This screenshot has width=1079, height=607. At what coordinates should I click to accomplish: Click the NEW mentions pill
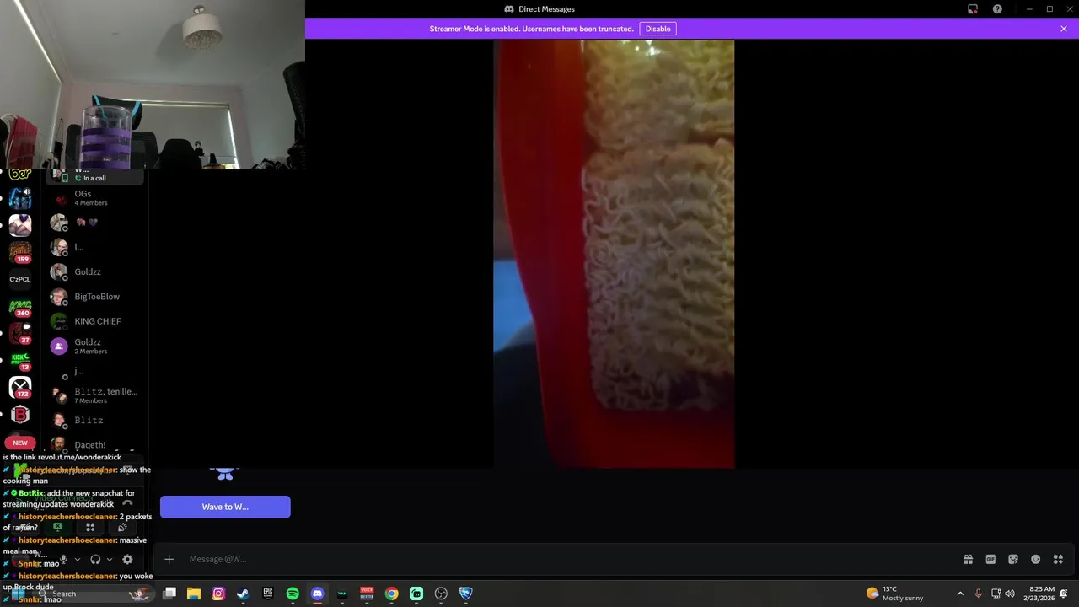point(20,443)
